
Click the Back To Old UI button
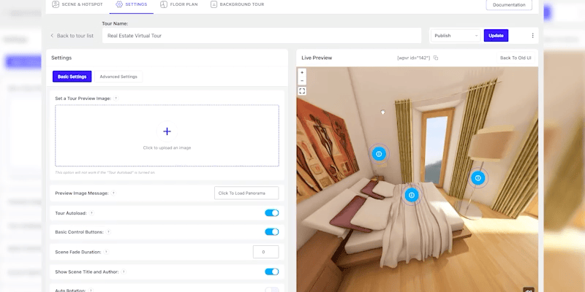coord(516,58)
